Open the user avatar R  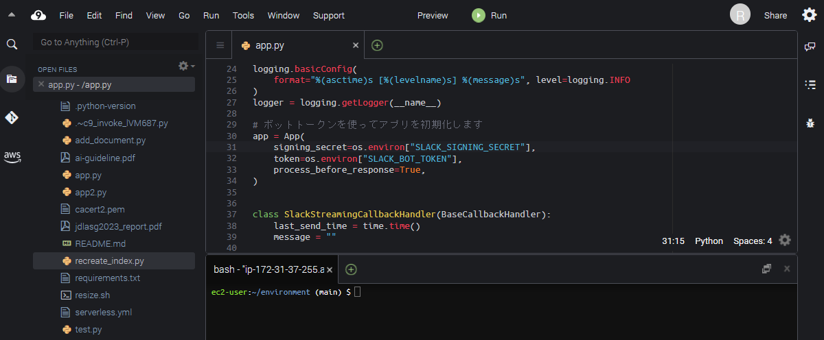tap(740, 15)
